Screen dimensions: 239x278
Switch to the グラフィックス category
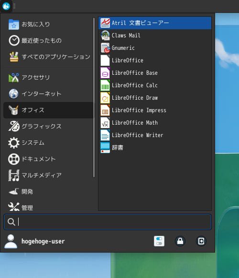(48, 127)
